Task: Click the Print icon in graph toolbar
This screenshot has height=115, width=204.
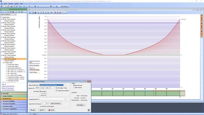Action: (35, 13)
